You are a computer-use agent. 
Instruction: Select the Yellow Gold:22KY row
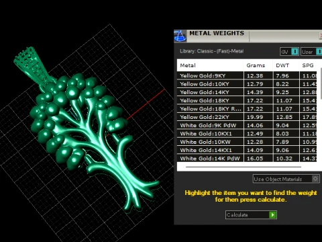(247, 117)
